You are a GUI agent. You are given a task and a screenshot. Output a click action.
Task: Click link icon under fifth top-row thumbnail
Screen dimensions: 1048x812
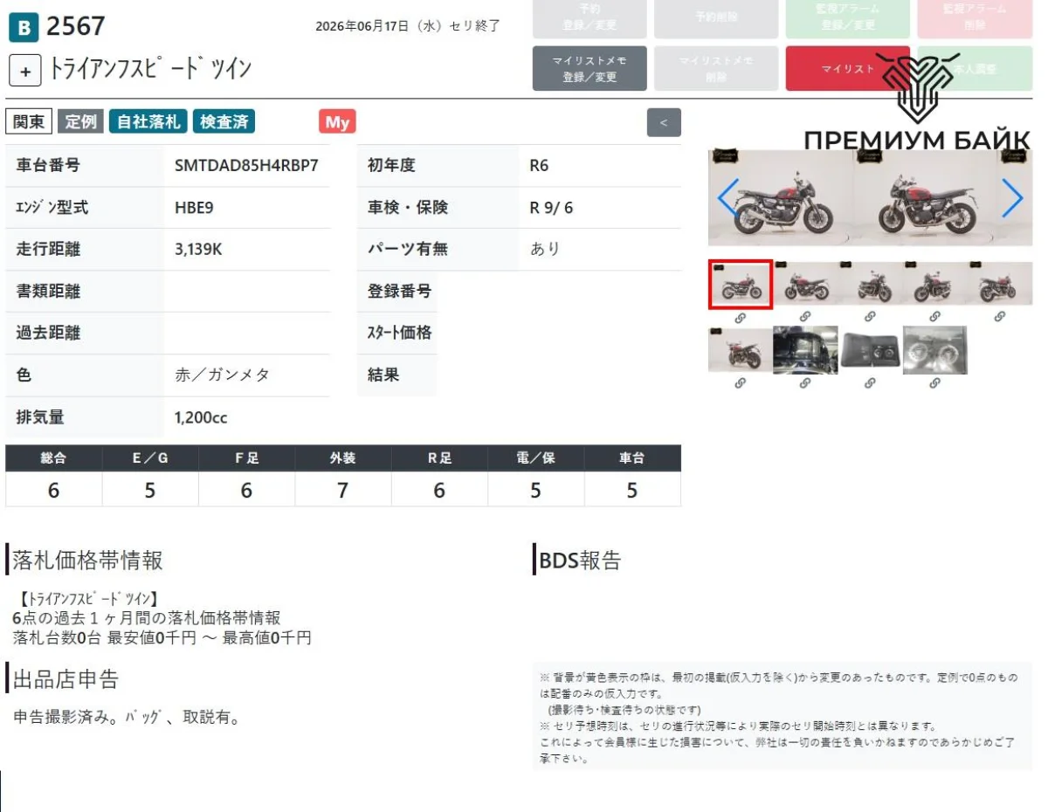tap(999, 317)
